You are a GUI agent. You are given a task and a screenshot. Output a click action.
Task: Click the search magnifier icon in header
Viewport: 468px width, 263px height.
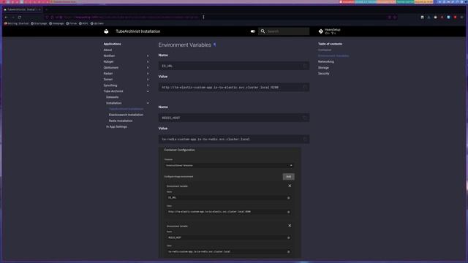(x=263, y=31)
